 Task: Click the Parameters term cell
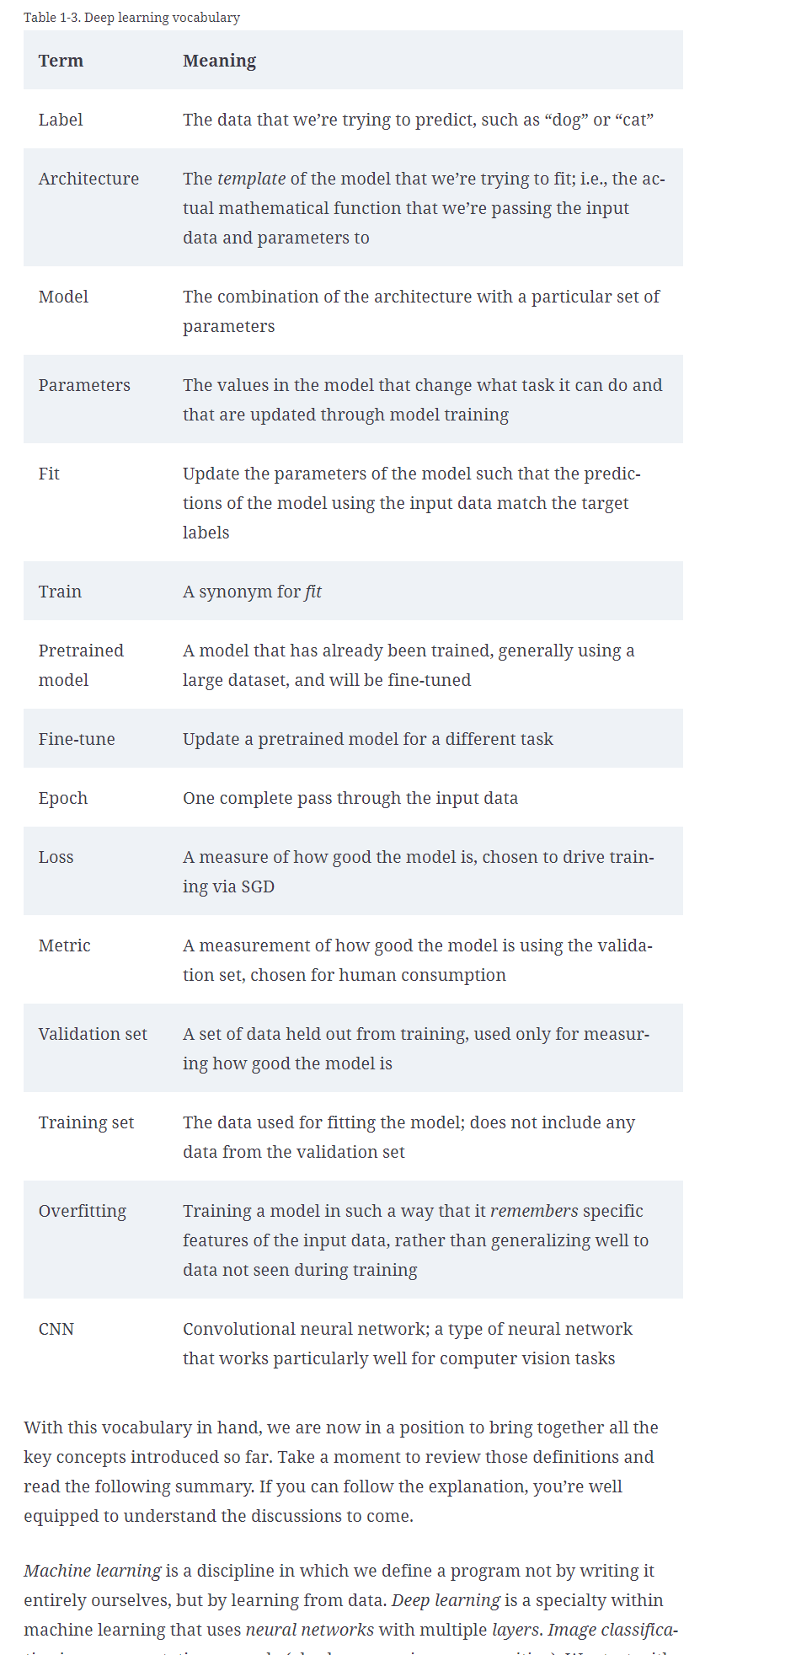84,385
